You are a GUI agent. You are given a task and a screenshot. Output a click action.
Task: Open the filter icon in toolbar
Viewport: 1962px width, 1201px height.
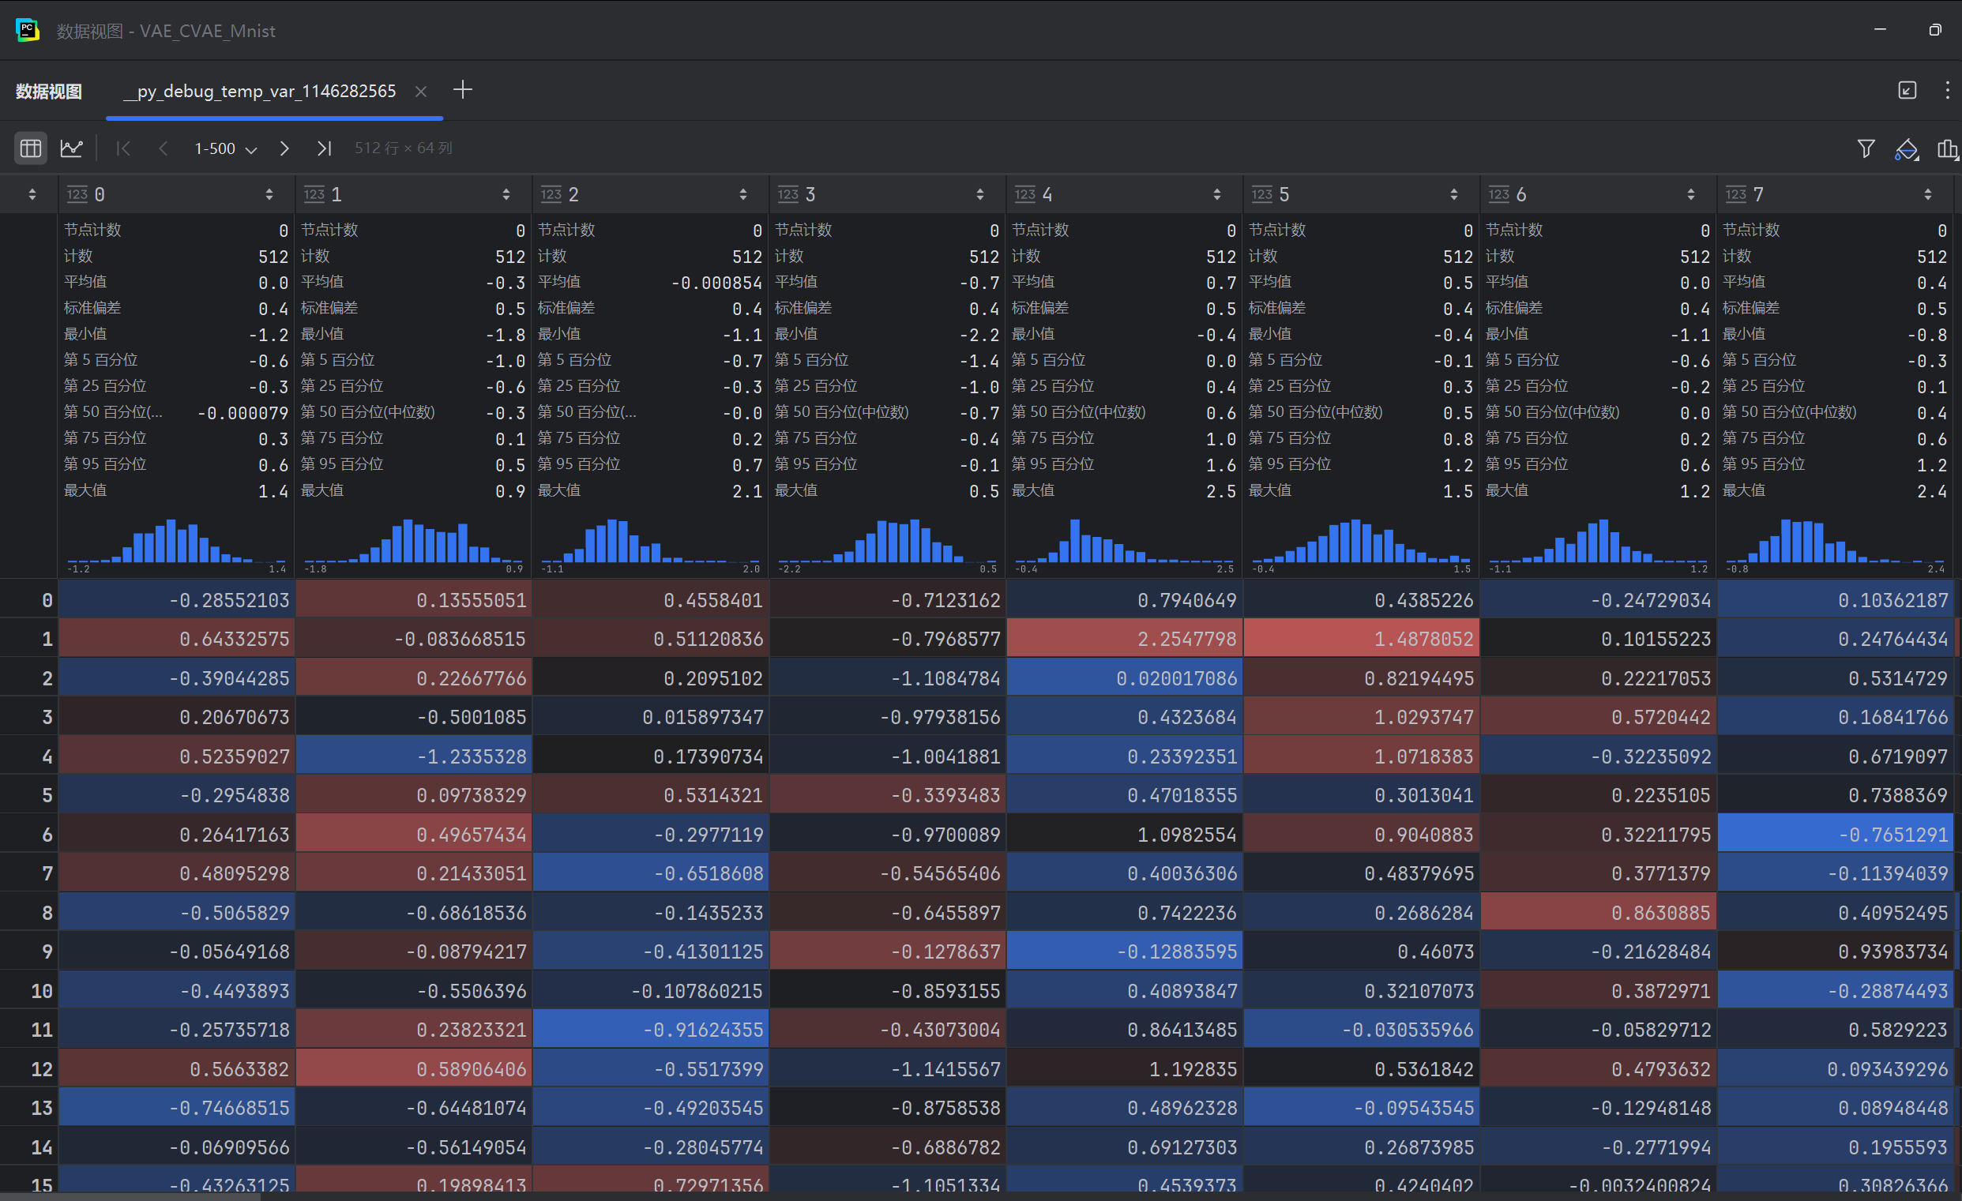pos(1866,148)
